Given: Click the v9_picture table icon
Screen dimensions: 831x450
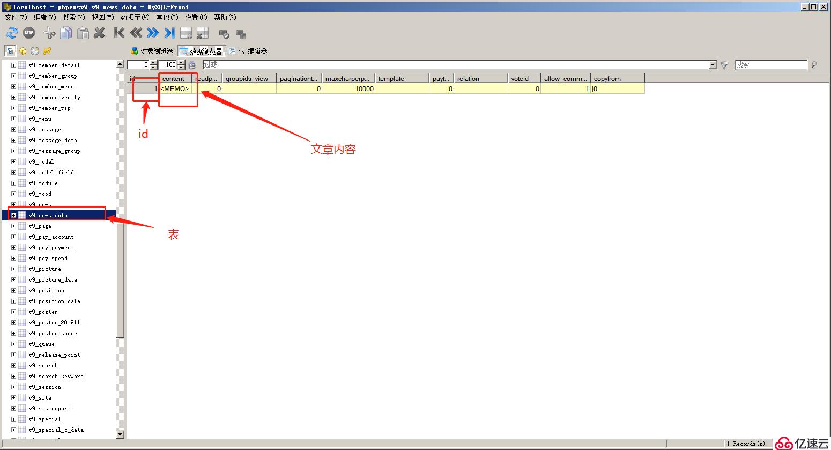Looking at the screenshot, I should coord(22,269).
